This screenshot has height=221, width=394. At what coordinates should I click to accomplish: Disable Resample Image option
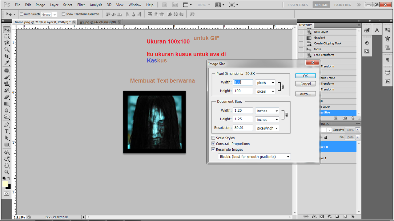(x=213, y=149)
